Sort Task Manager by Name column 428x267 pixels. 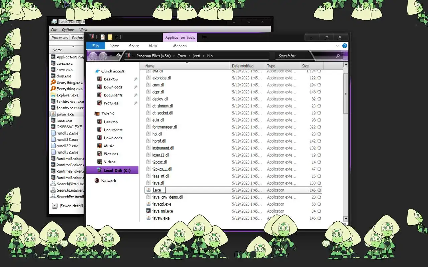(67, 50)
